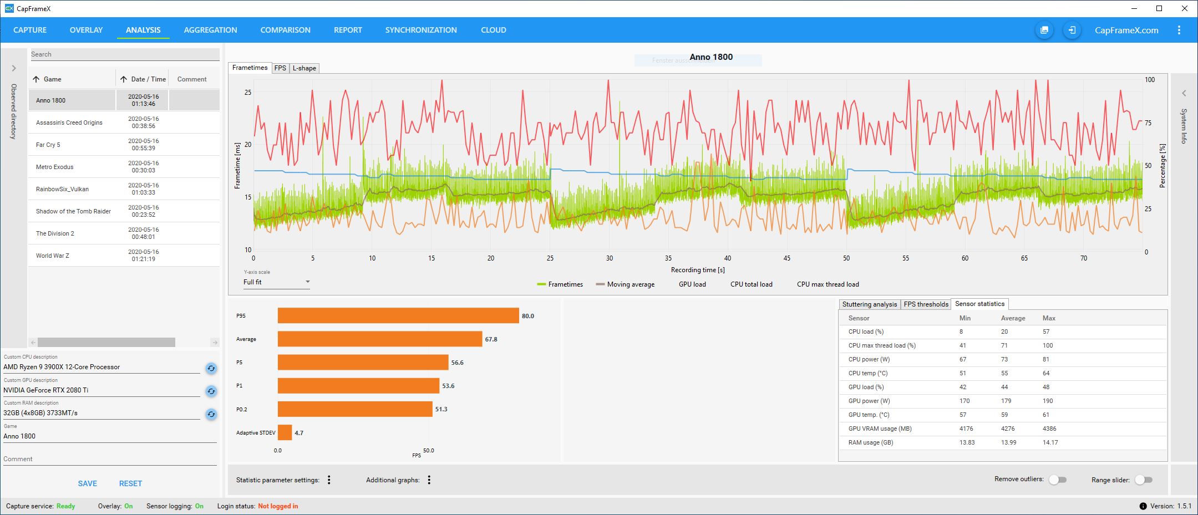1198x515 pixels.
Task: Click the Search field above game list
Action: [124, 54]
